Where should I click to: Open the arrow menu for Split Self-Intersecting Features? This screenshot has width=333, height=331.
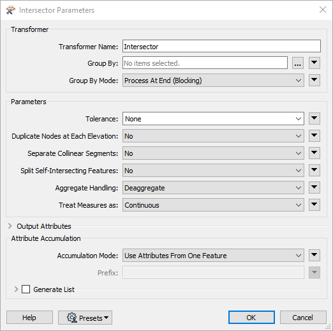(314, 171)
